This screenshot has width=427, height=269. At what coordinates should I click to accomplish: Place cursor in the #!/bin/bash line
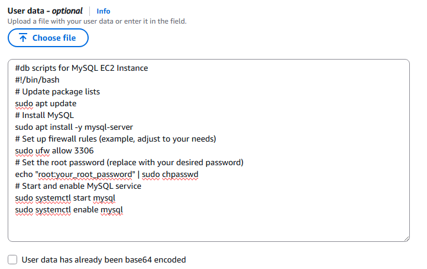tap(37, 80)
